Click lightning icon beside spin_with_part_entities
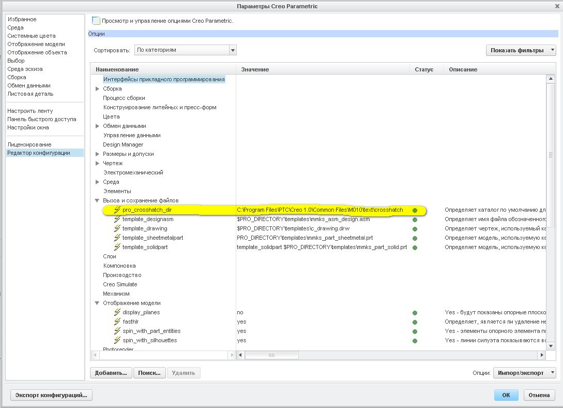 click(x=117, y=331)
